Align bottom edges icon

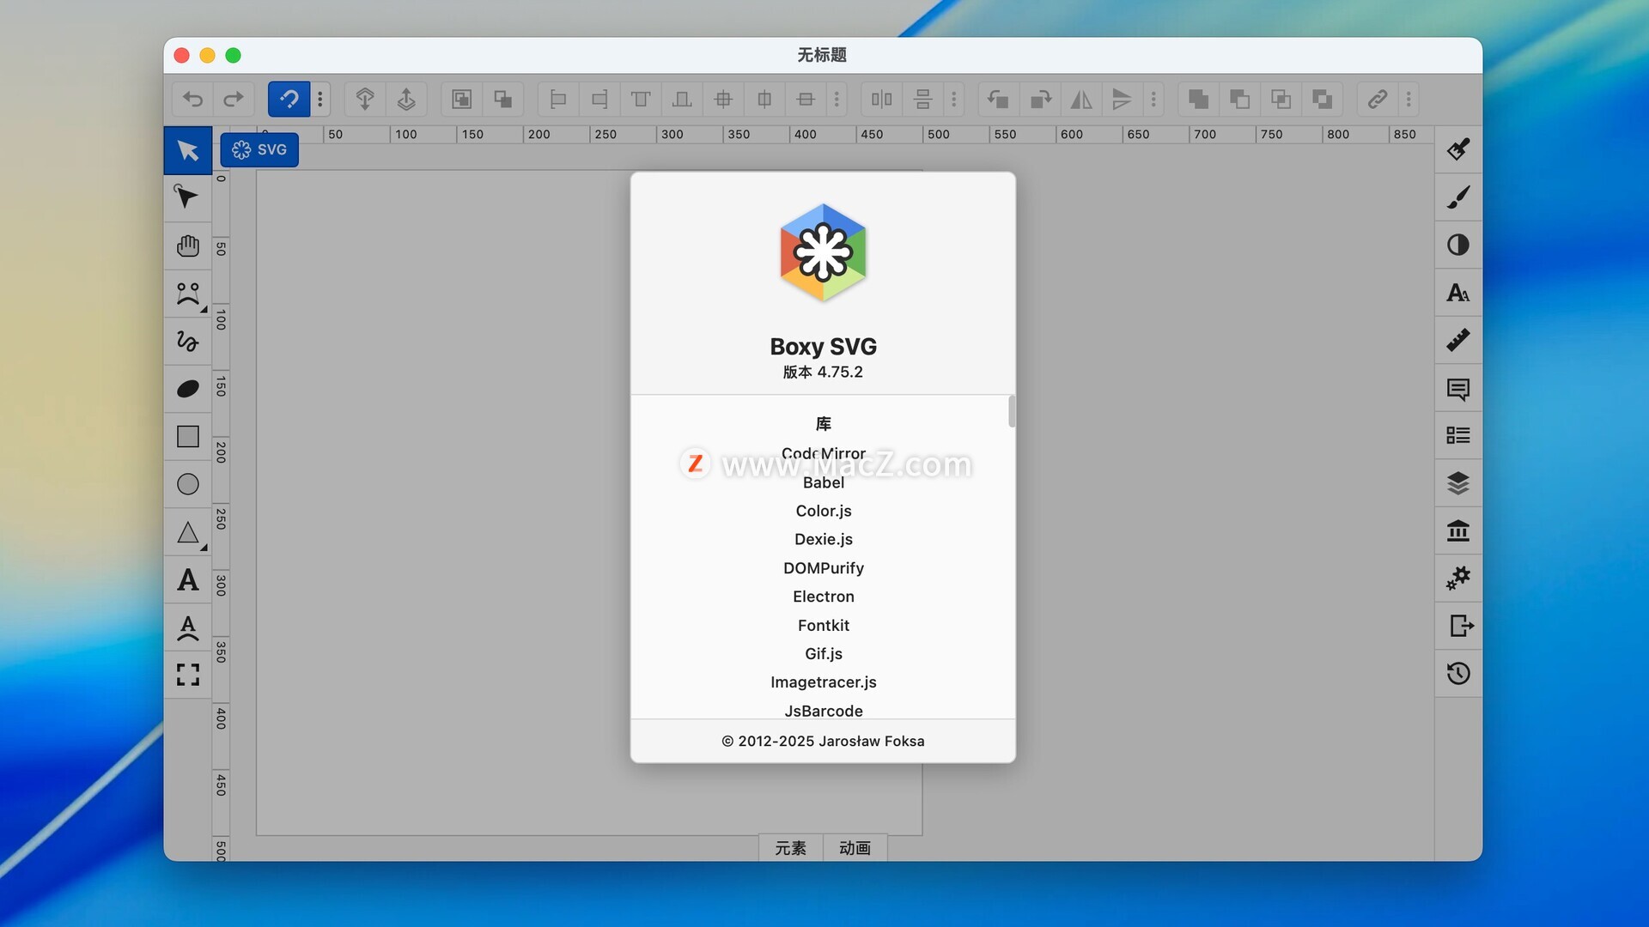(682, 100)
